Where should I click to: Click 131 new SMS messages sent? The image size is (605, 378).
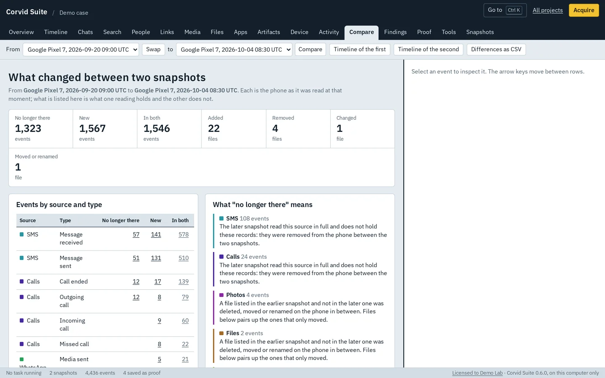[x=156, y=258]
